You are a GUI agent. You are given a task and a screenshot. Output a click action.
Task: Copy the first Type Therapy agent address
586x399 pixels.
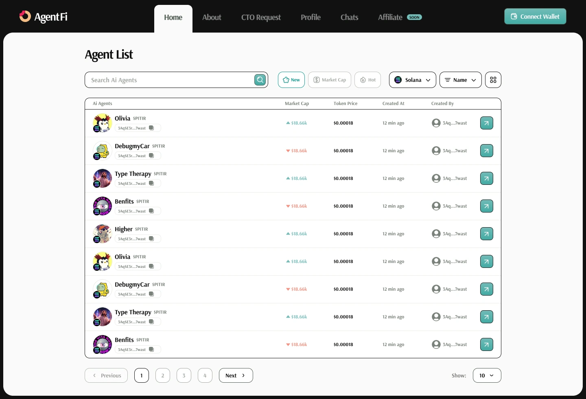tap(151, 183)
